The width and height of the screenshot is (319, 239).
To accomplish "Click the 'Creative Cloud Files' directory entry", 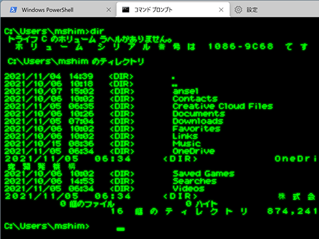I will tap(223, 106).
